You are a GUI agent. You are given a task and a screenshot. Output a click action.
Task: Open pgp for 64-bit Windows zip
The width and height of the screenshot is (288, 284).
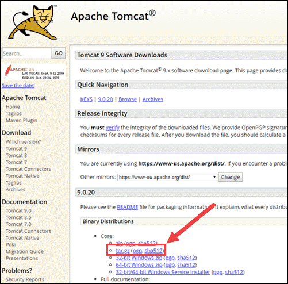(x=170, y=265)
